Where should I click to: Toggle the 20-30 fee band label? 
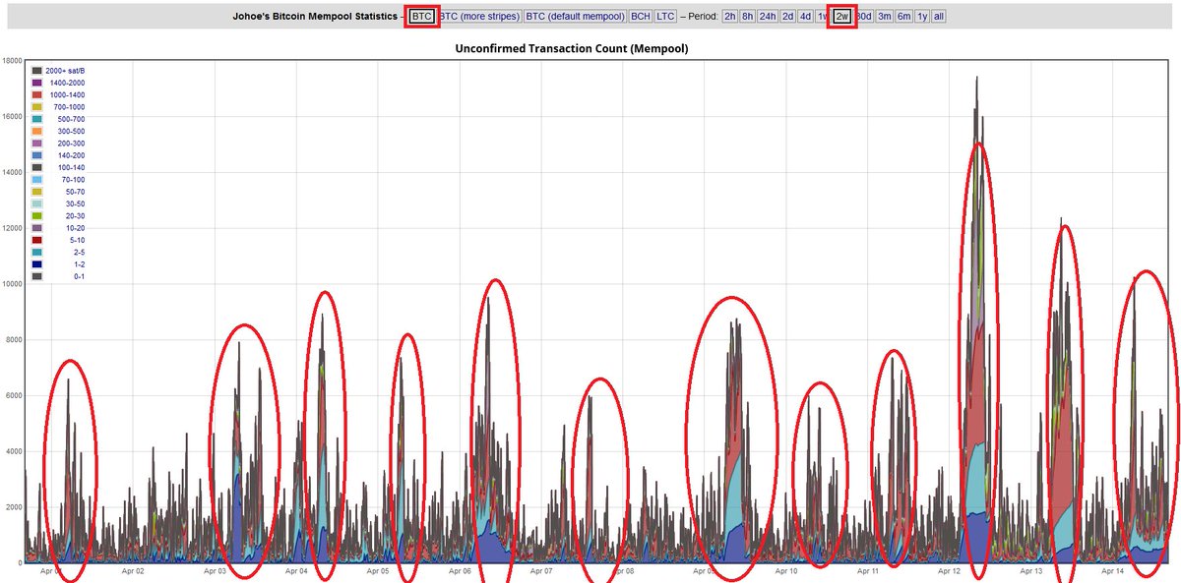point(74,215)
